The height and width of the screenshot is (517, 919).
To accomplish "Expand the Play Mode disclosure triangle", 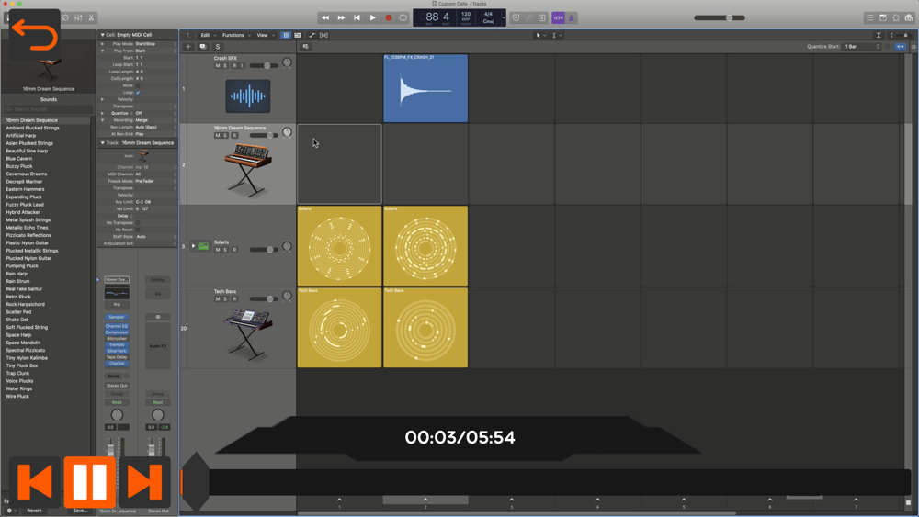I will point(103,44).
